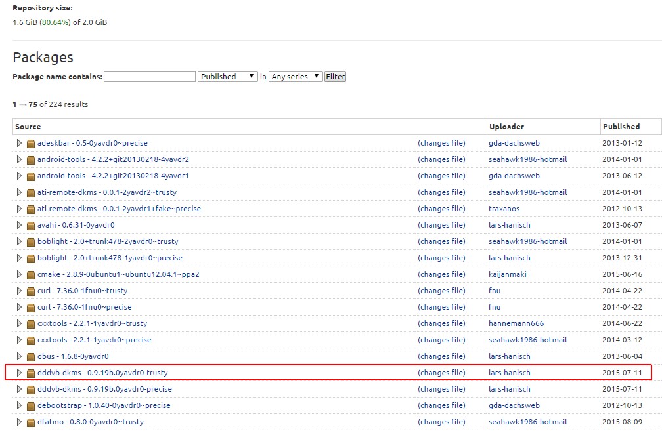
Task: Click package icon for cxxtools trusty
Action: click(x=31, y=324)
